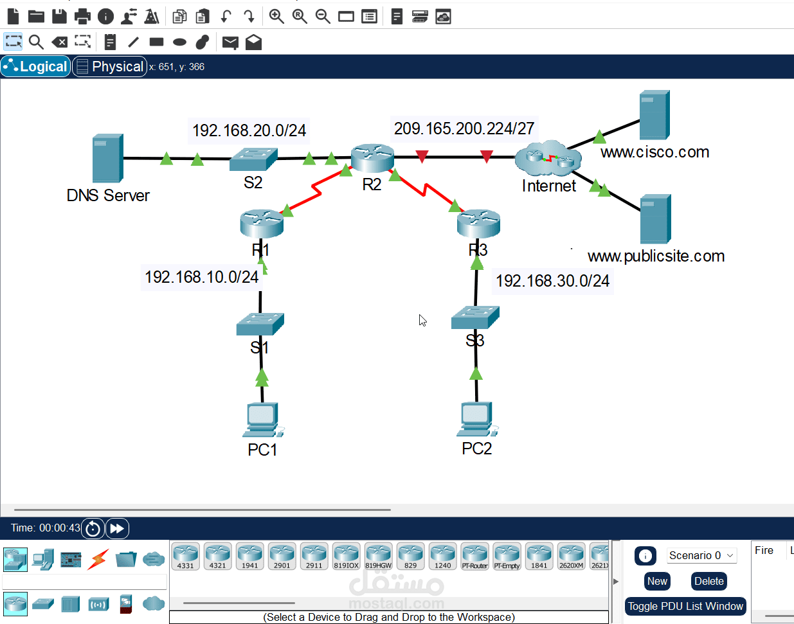The image size is (794, 624).
Task: Open the Scenario 0 dropdown
Action: [x=701, y=555]
